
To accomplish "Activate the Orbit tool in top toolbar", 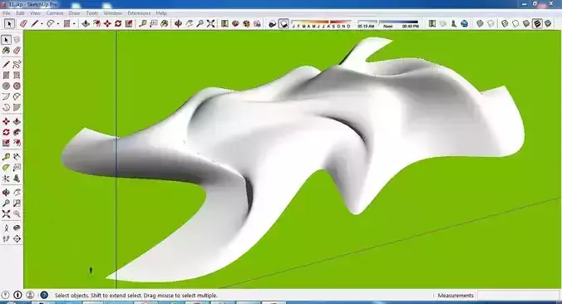I will click(x=178, y=23).
